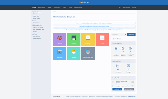Open Custom BB Codes in the sidebar
Screen dimensions: 168x99
[38, 27]
